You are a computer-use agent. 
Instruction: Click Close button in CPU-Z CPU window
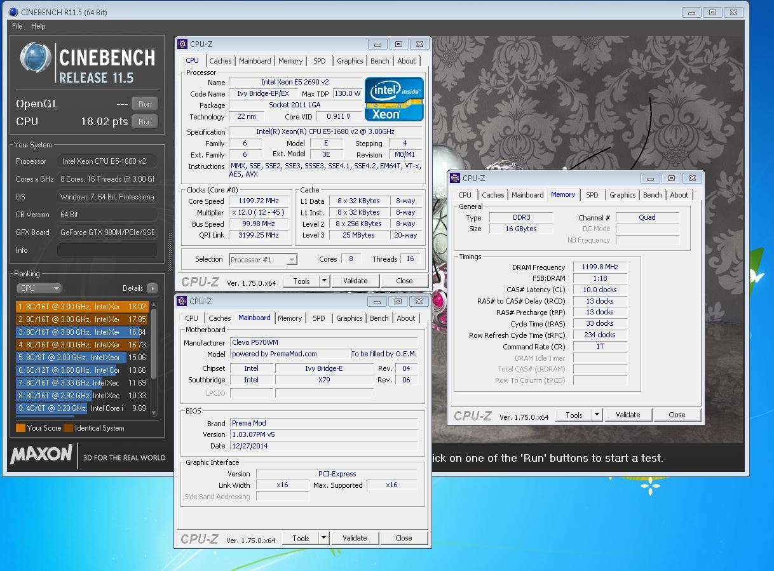(x=404, y=281)
